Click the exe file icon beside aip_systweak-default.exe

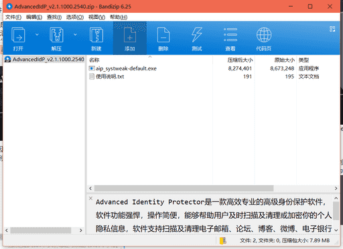[x=92, y=68]
